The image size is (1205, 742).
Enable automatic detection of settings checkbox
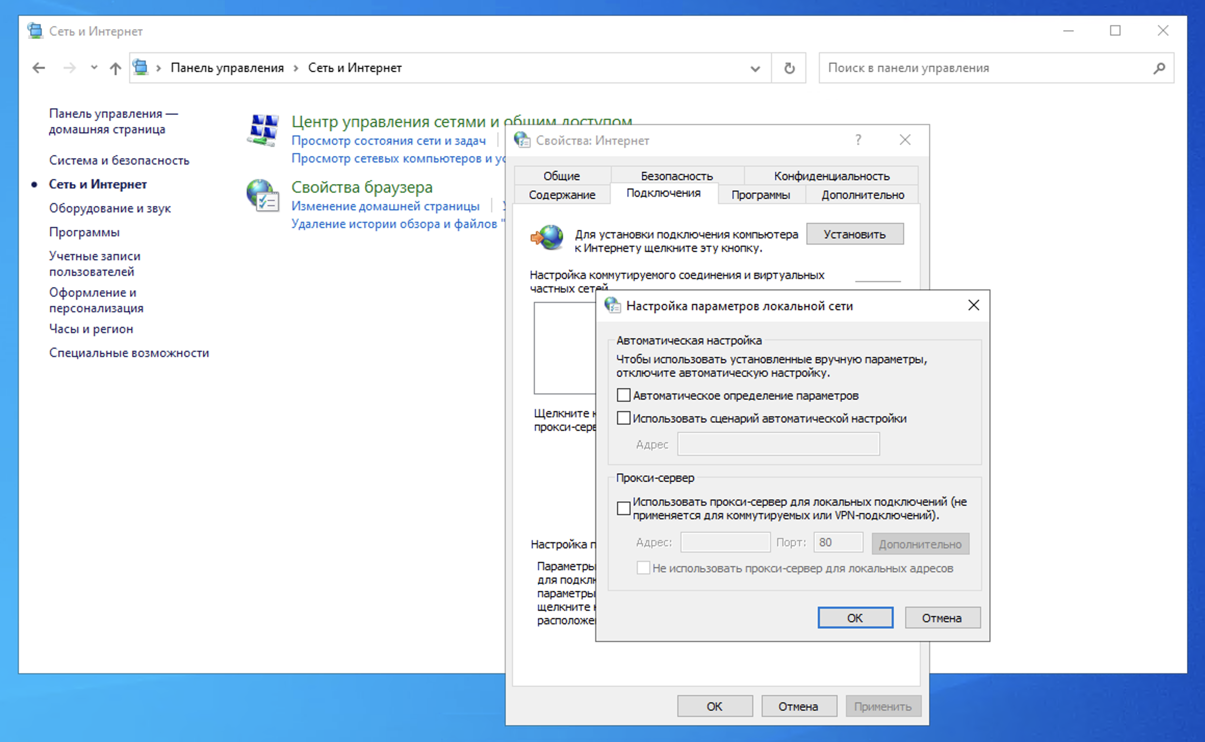[x=623, y=395]
